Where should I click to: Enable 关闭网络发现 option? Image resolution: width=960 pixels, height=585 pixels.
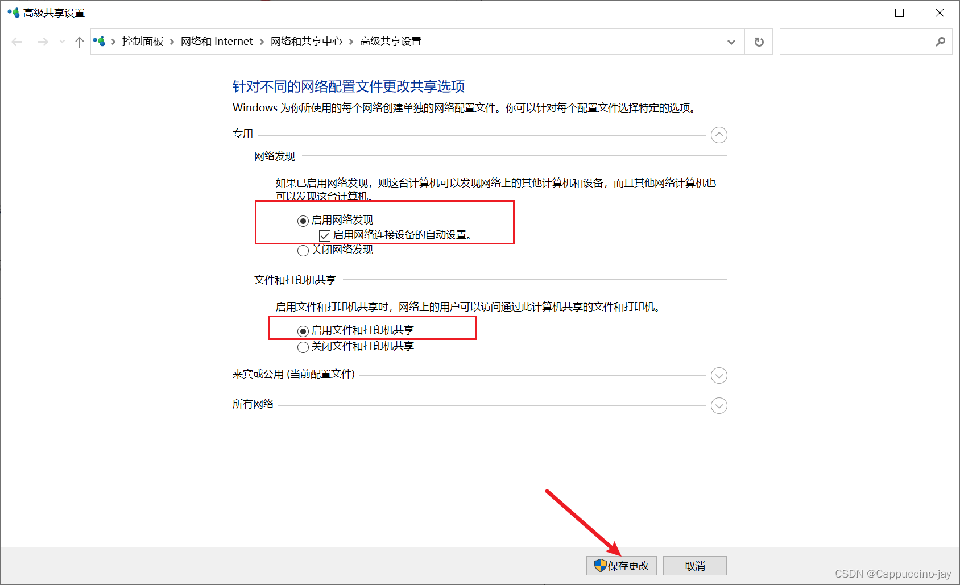click(x=303, y=250)
